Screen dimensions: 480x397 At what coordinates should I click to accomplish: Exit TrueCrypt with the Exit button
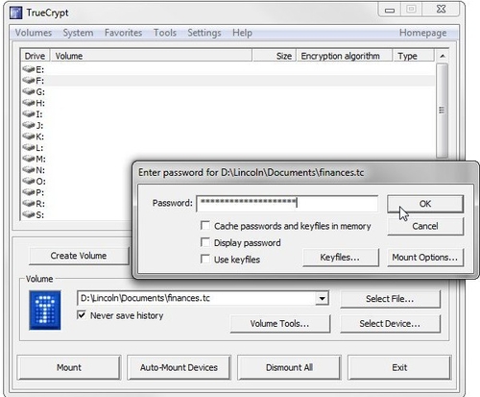(399, 367)
